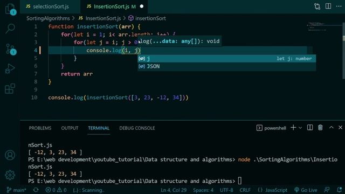The height and width of the screenshot is (194, 345).
Task: Click the console.log(insertionSort(...)) line
Action: coord(118,98)
